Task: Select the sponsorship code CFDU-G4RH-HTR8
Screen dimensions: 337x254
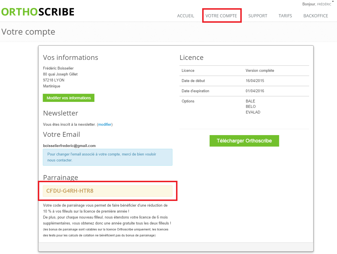Action: (70, 191)
